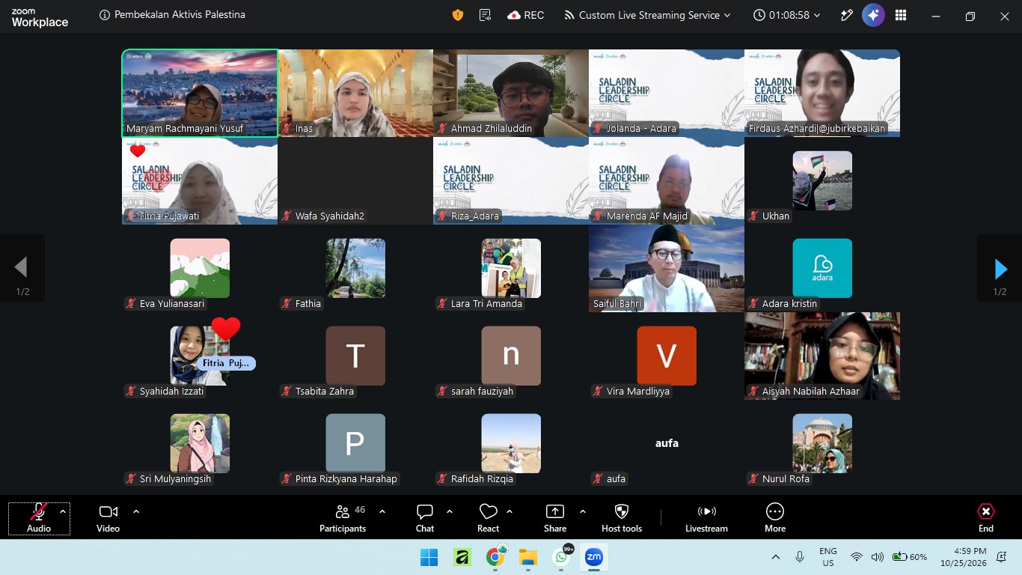The image size is (1022, 575).
Task: Expand the Share options caret
Action: 582,511
